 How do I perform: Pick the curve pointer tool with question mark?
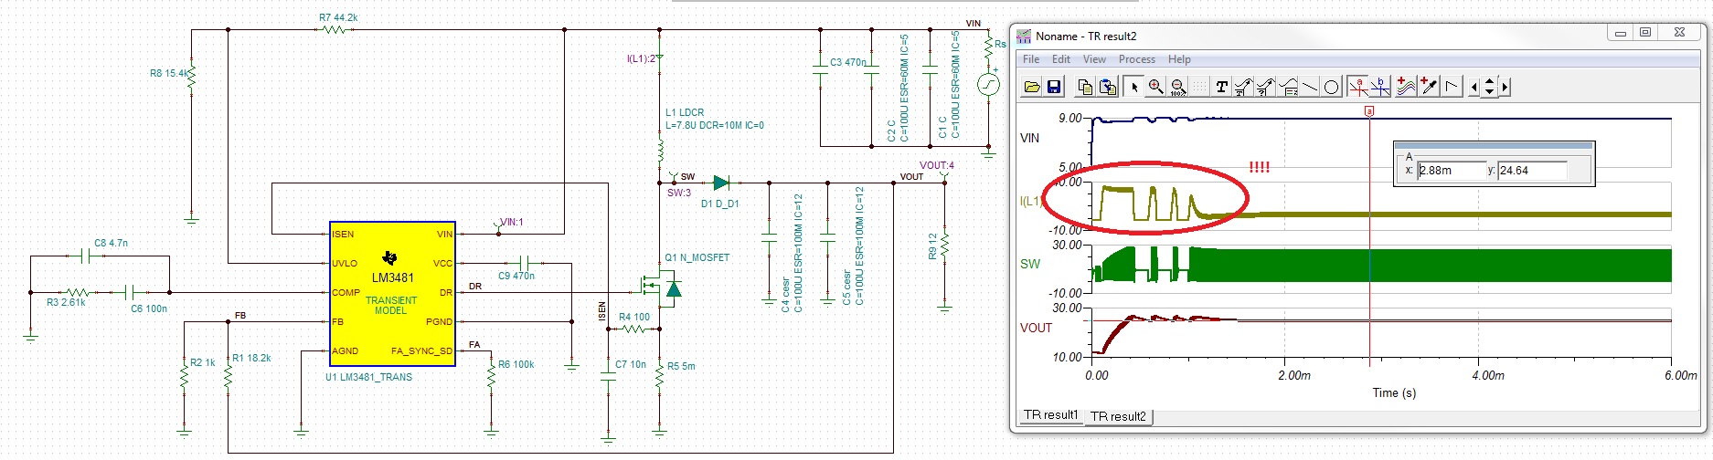[x=1265, y=87]
